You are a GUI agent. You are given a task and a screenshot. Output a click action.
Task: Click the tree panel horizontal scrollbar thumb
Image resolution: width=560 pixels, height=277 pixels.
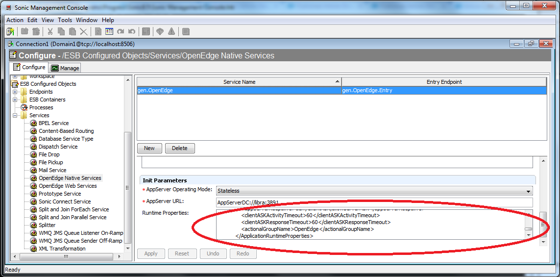pos(66,256)
